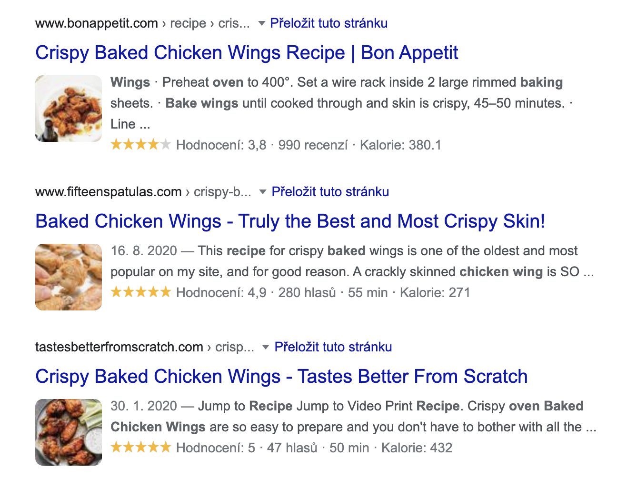This screenshot has height=479, width=617.
Task: Expand dropdown arrow beside tastesbetterfromscratch.com URL
Action: [x=266, y=347]
